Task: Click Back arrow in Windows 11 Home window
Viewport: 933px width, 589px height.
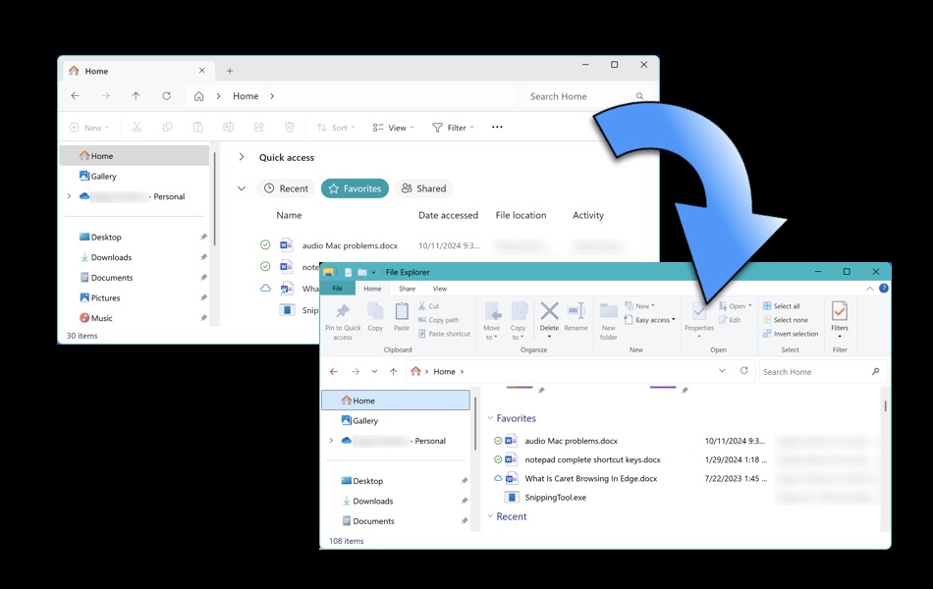Action: tap(75, 96)
